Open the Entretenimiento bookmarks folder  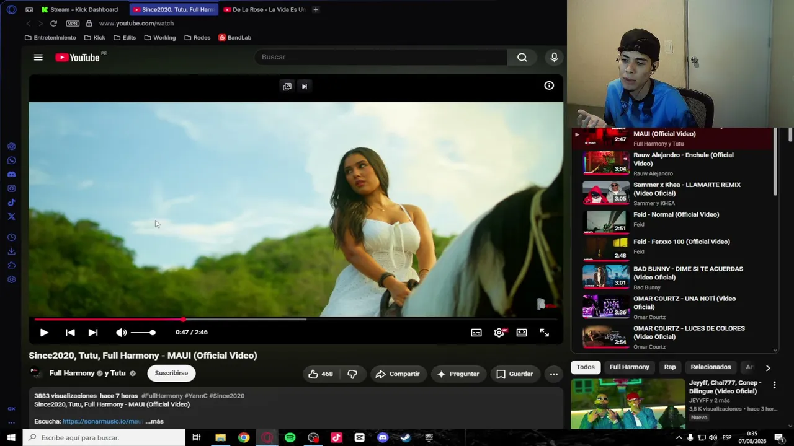(50, 38)
